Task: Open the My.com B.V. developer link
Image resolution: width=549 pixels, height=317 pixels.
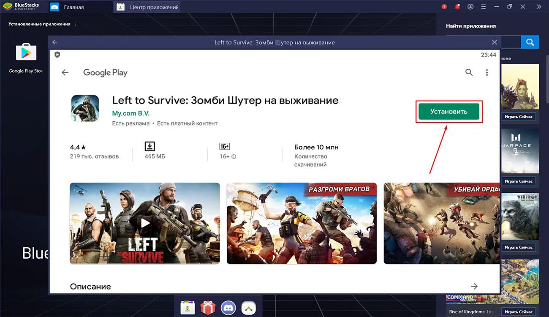Action: pos(131,113)
